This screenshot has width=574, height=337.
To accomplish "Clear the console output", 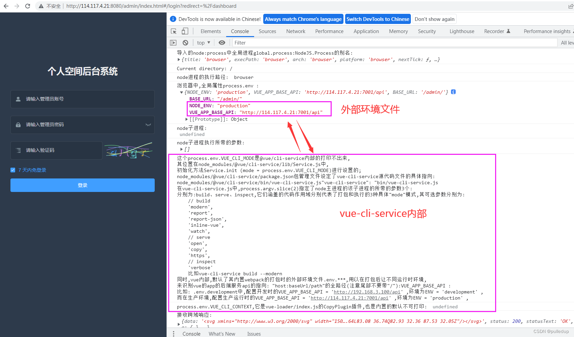I will (185, 43).
